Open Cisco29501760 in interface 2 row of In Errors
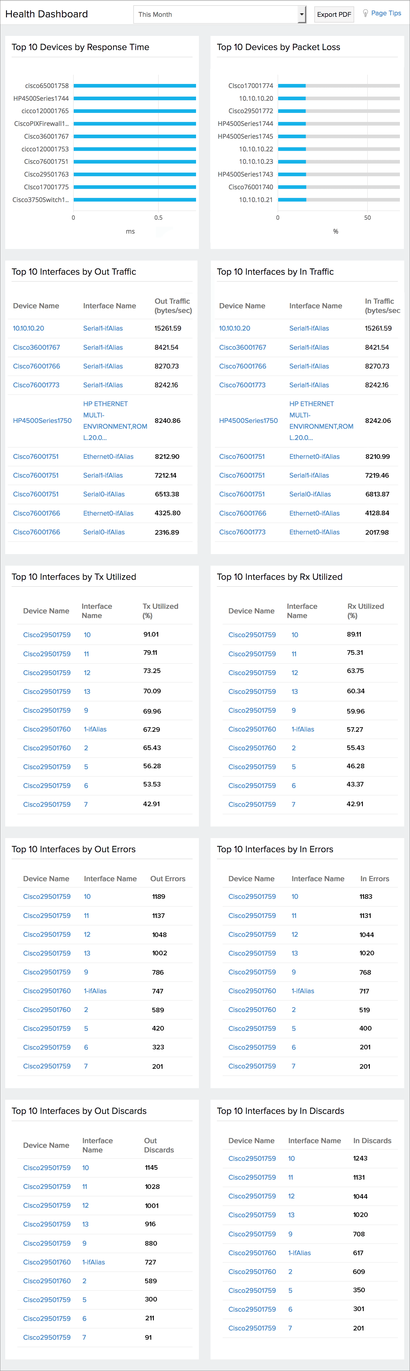Viewport: 410px width, 1371px height. tap(252, 1010)
